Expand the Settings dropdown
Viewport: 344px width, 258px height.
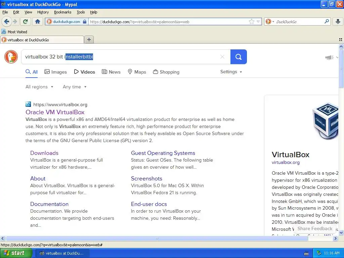[x=231, y=72]
